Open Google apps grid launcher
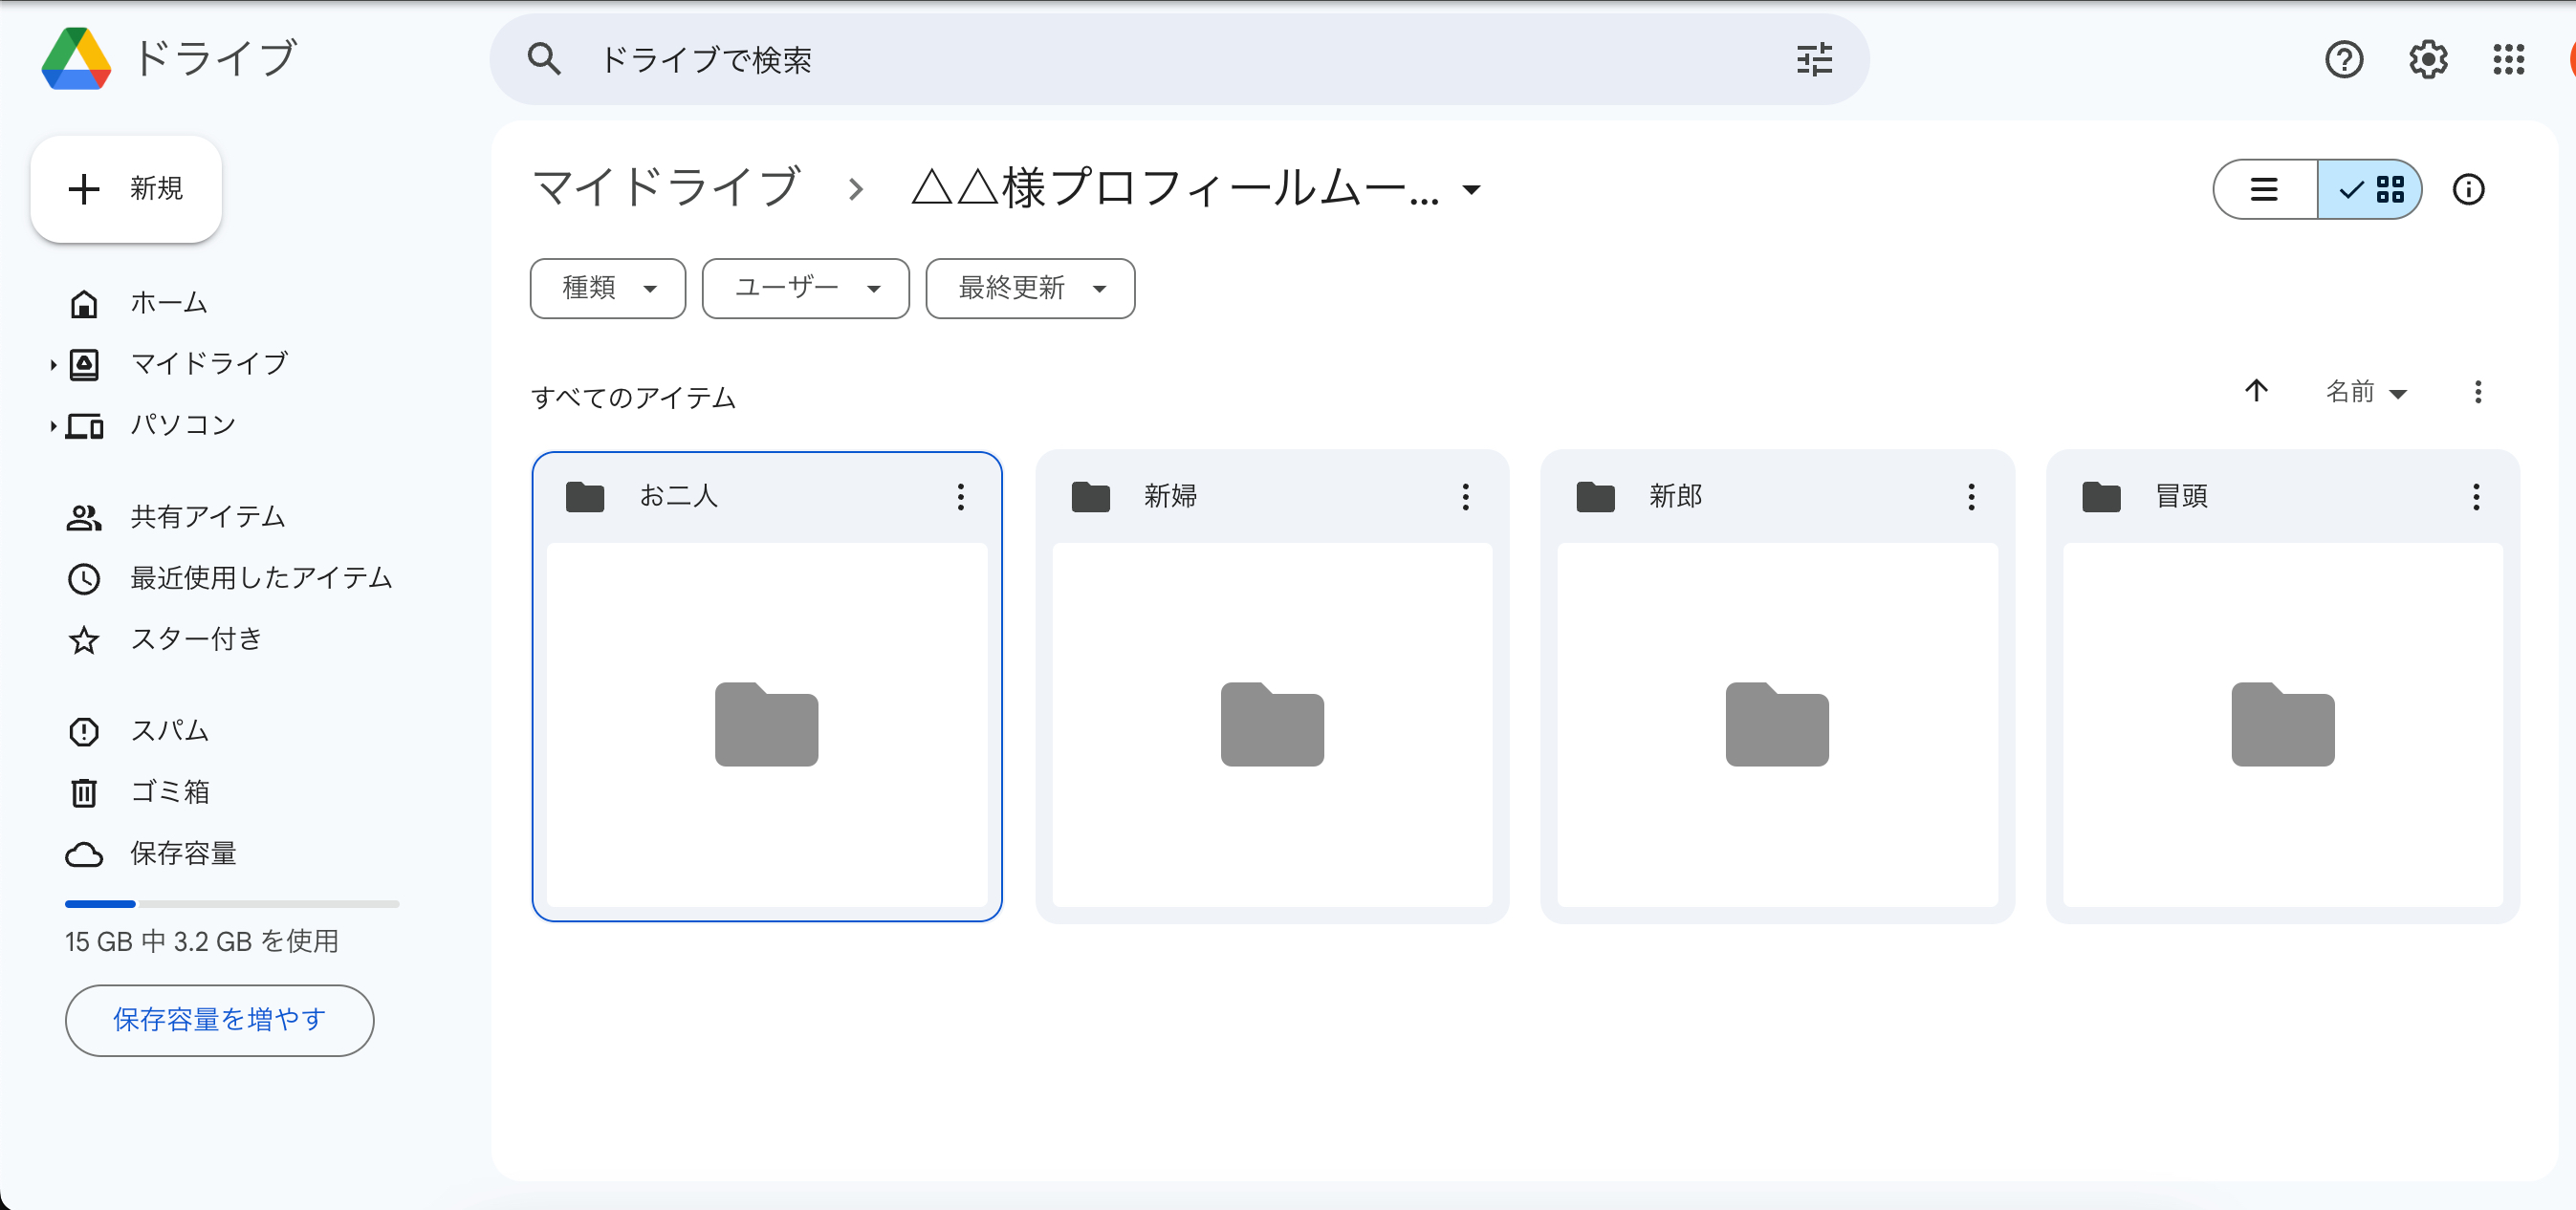Image resolution: width=2576 pixels, height=1210 pixels. point(2509,59)
